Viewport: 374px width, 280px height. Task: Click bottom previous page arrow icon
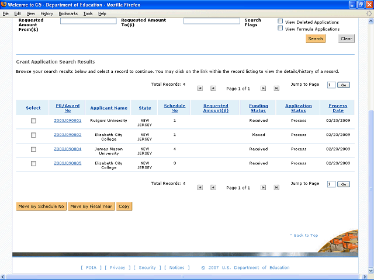[x=213, y=188]
